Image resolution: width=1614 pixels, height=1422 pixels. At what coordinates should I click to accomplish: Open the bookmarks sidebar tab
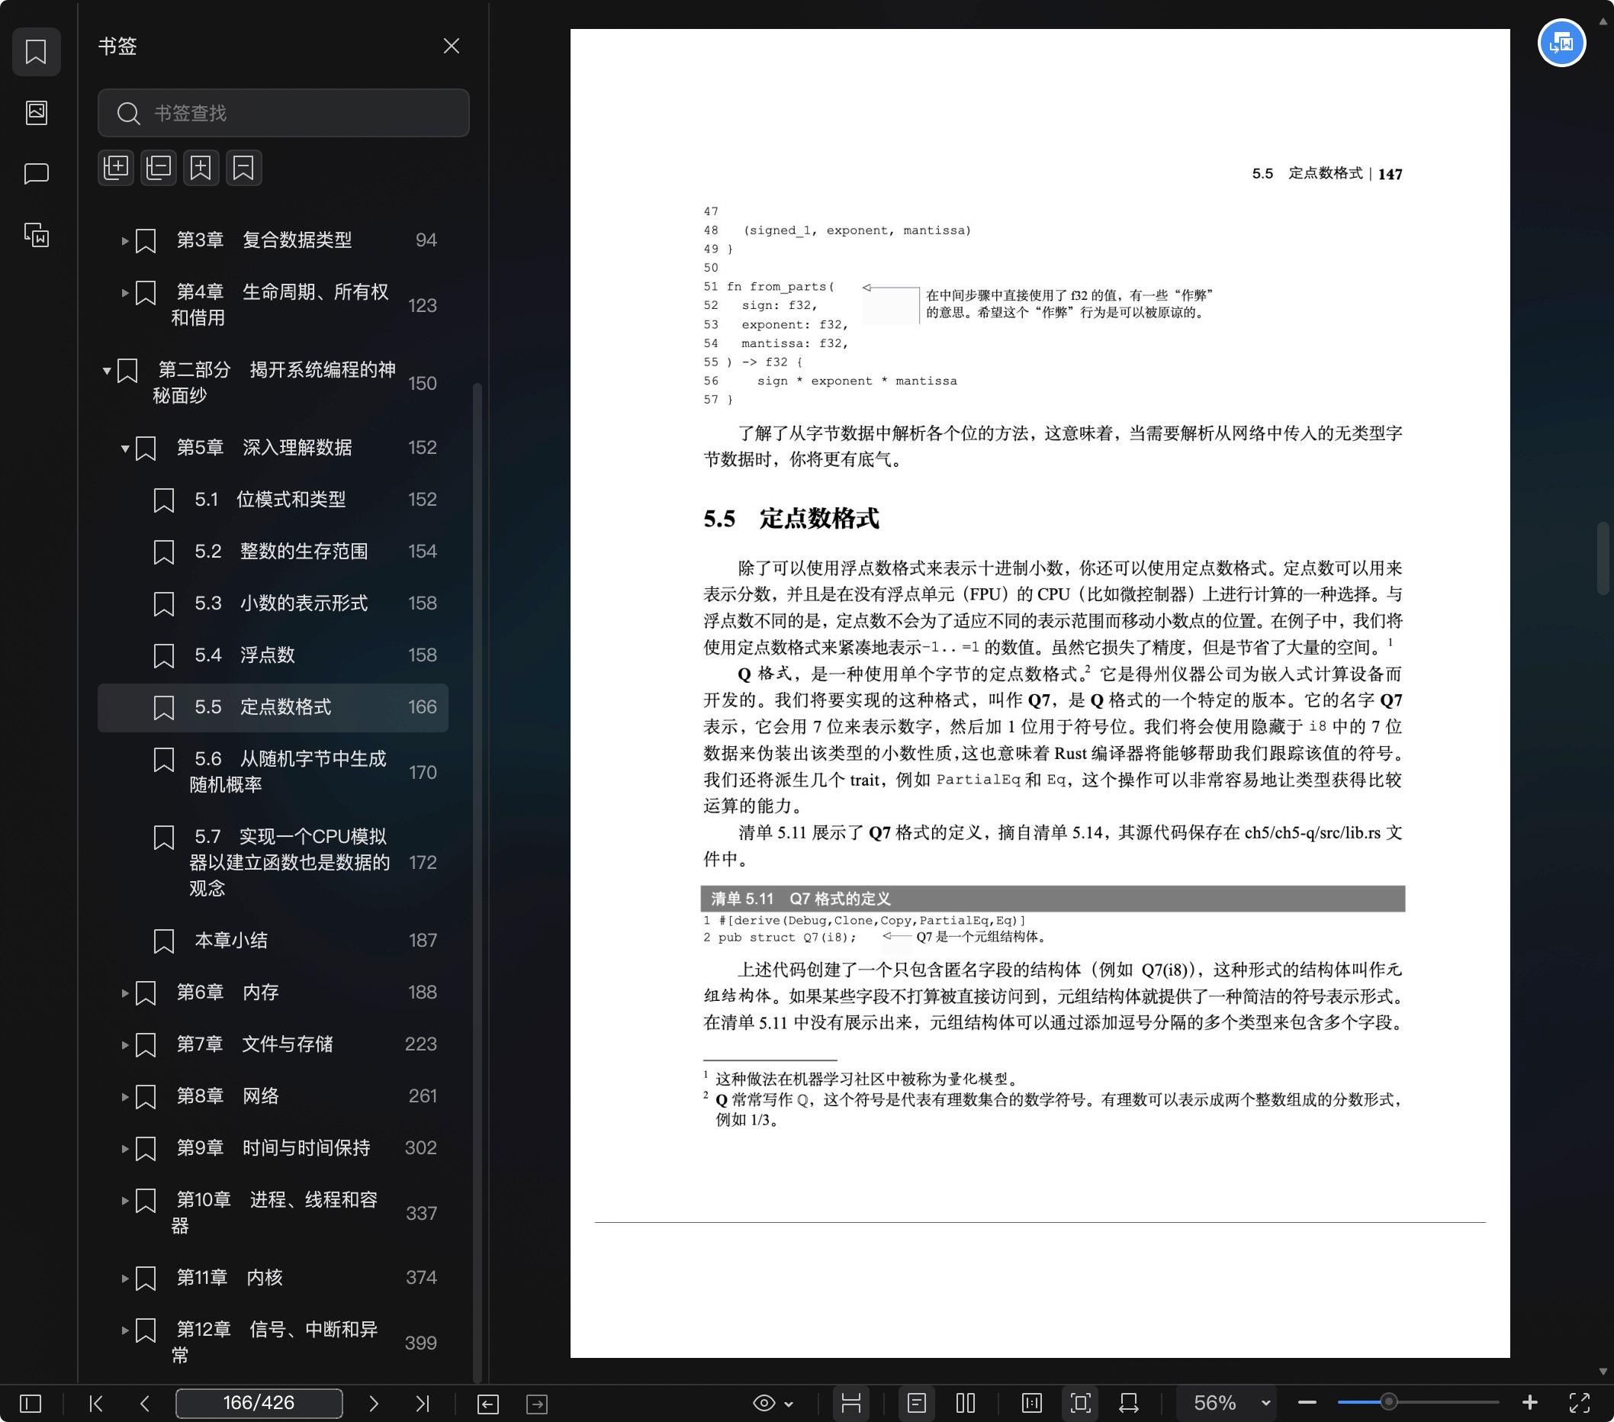pyautogui.click(x=37, y=52)
